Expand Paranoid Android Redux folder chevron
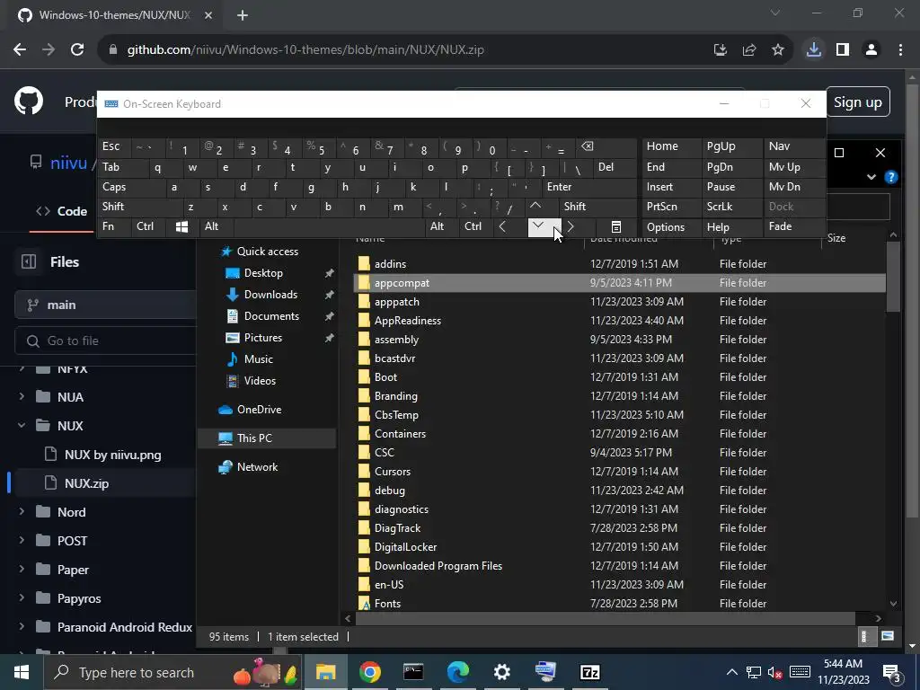Image resolution: width=920 pixels, height=690 pixels. [x=22, y=626]
